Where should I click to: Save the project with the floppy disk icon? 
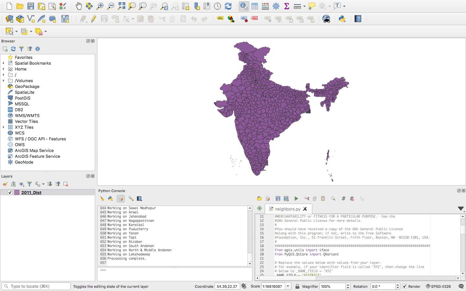(31, 6)
